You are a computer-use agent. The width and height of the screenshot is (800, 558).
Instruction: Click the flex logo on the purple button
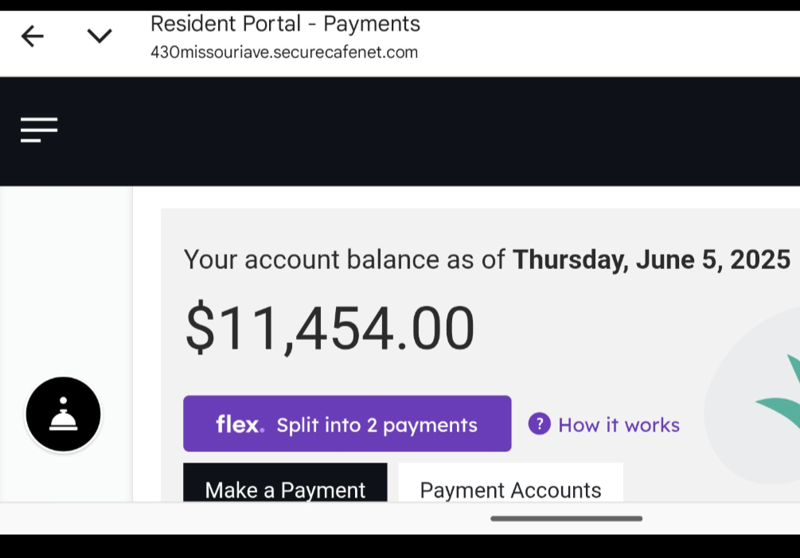240,424
